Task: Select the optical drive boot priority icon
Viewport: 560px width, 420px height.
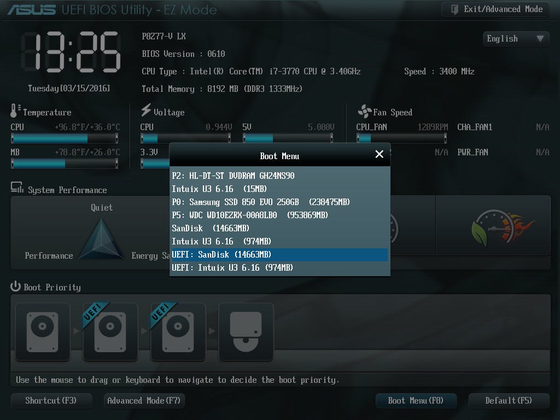Action: tap(246, 332)
